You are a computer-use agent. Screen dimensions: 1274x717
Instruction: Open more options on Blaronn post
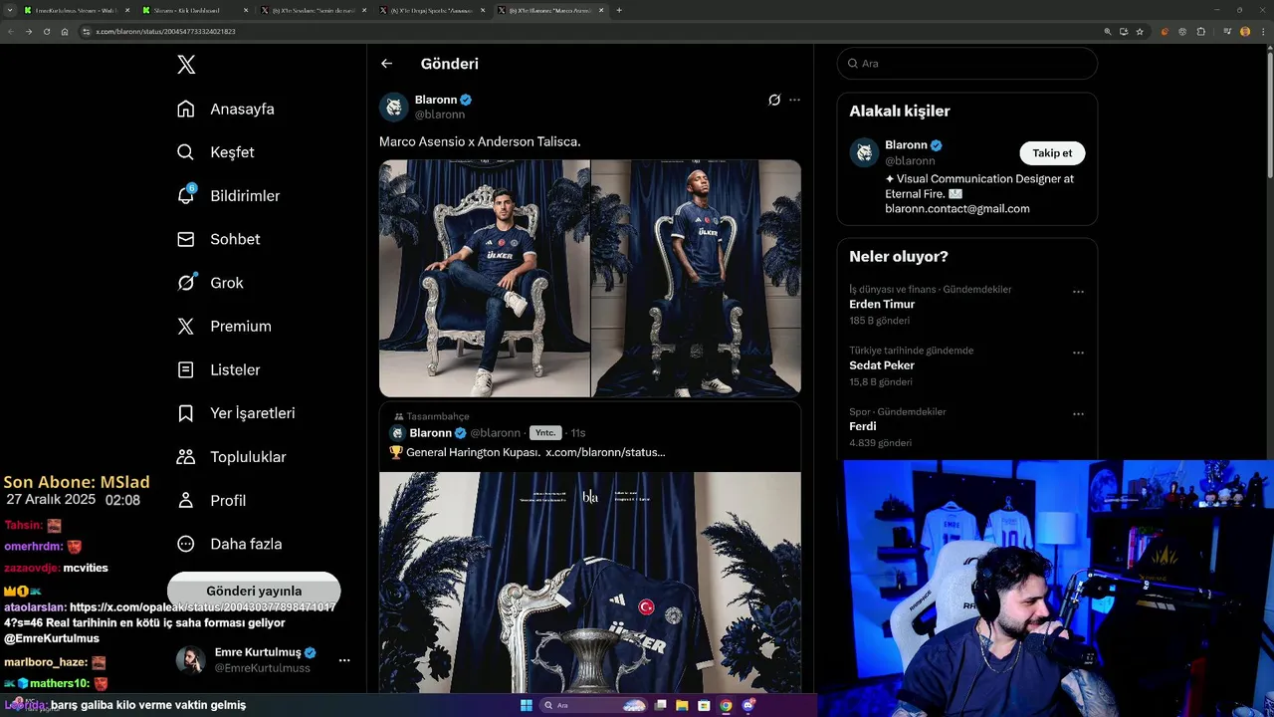[794, 100]
